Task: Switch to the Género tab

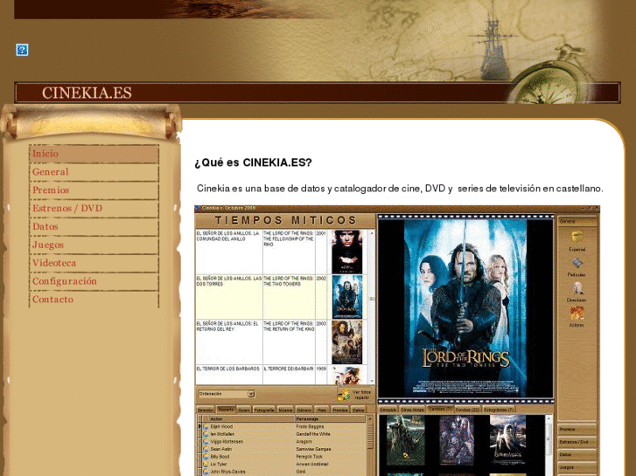Action: [304, 410]
